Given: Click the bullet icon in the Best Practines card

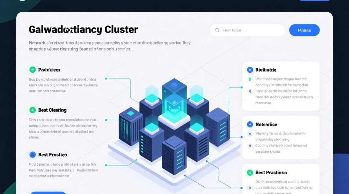Looking at the screenshot, I should tap(250, 188).
